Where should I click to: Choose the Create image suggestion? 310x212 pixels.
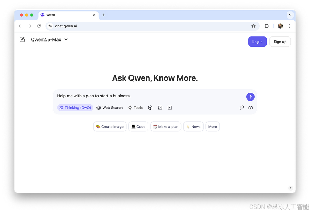110,127
